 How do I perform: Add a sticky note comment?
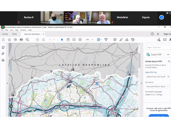pos(115,40)
